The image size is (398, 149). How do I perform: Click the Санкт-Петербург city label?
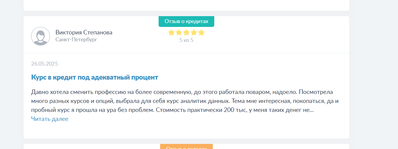pyautogui.click(x=76, y=39)
